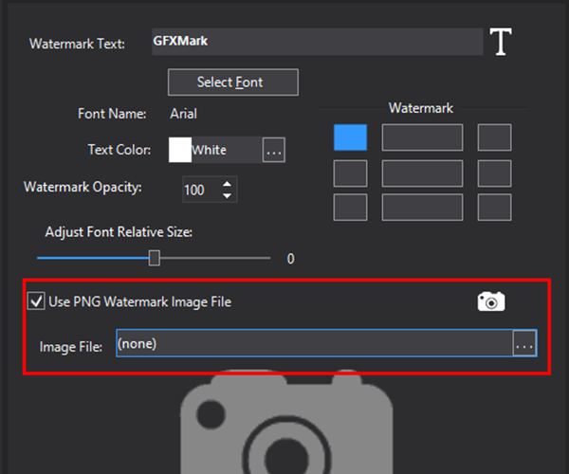Image resolution: width=569 pixels, height=474 pixels.
Task: Click the 'Watermark' position group heading
Action: (x=421, y=108)
